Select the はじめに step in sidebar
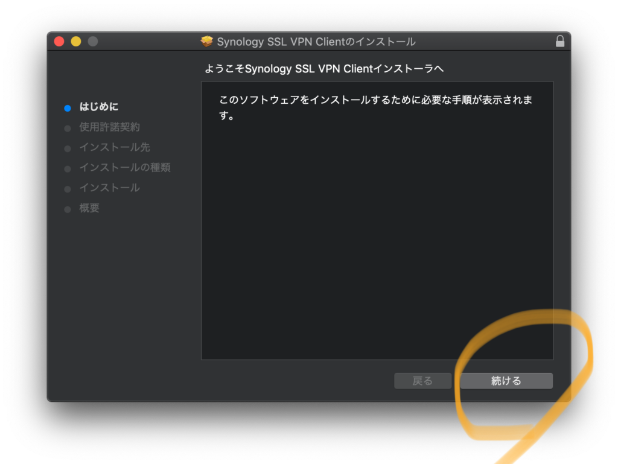618x464 pixels. [x=99, y=107]
